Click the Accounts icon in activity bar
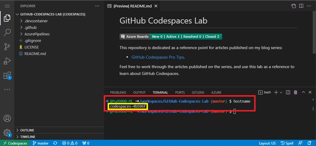This screenshot has height=146, width=316. (7, 118)
